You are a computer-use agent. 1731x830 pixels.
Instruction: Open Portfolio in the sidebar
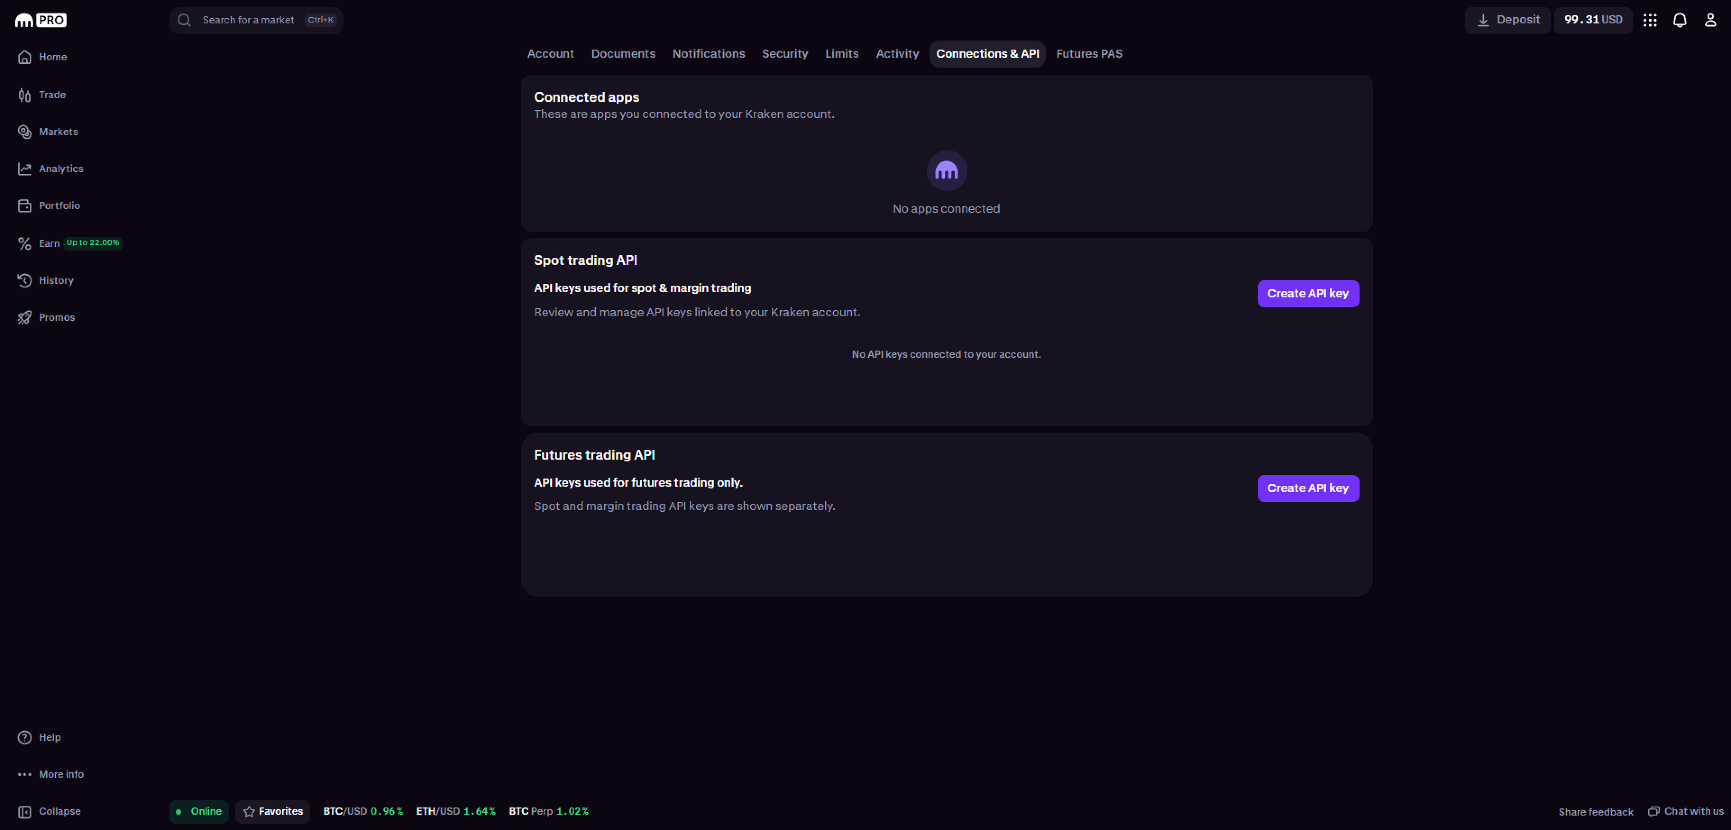click(x=59, y=205)
